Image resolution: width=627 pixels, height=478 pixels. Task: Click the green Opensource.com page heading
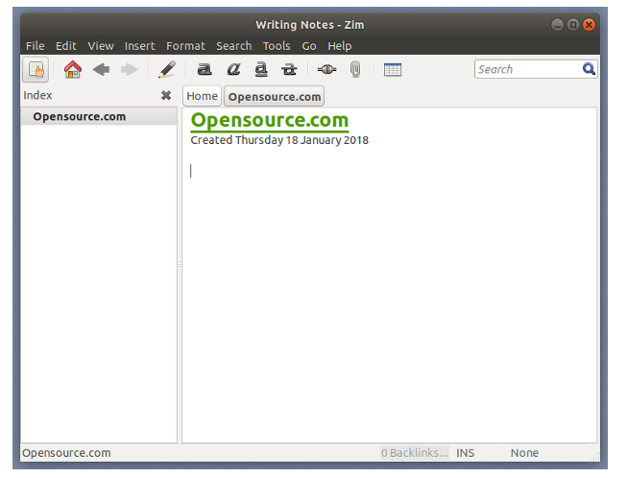[270, 120]
